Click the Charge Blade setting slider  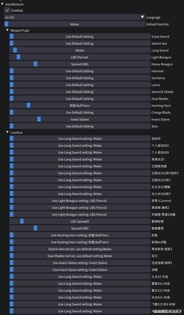point(80,112)
